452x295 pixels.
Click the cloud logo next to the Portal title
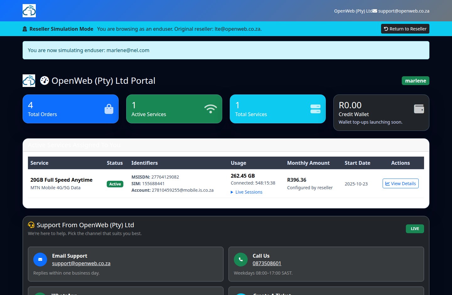pos(29,81)
